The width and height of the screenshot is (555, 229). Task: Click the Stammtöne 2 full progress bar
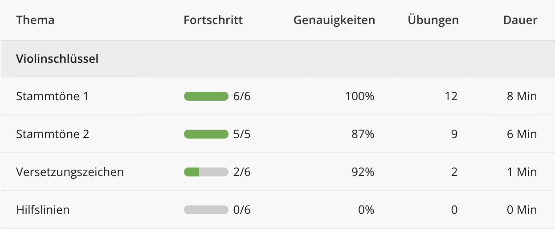tap(206, 134)
